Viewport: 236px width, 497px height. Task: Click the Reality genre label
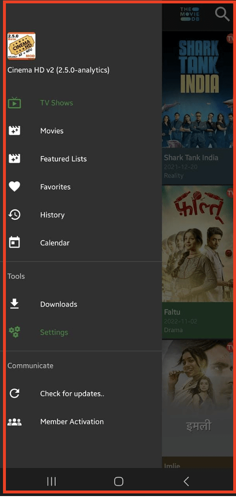point(174,175)
